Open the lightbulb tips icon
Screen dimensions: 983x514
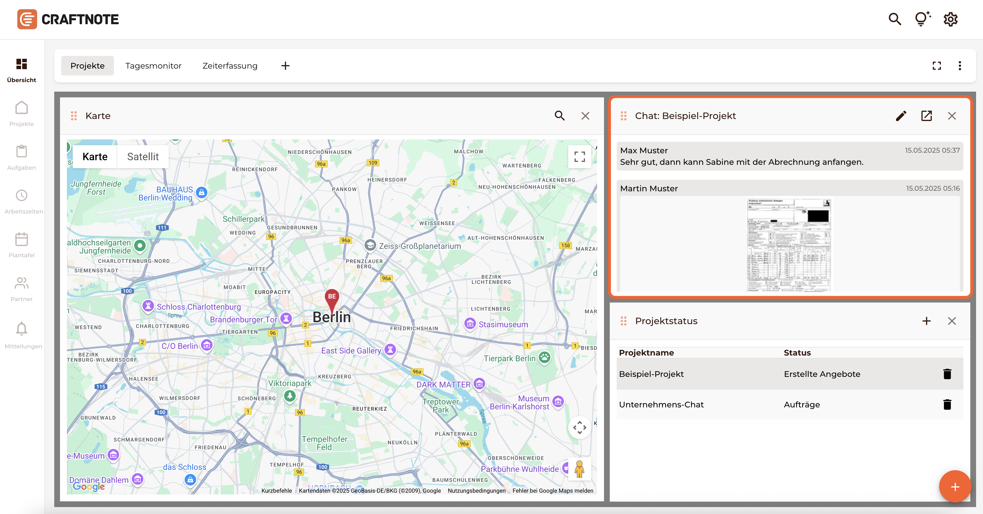[x=922, y=19]
